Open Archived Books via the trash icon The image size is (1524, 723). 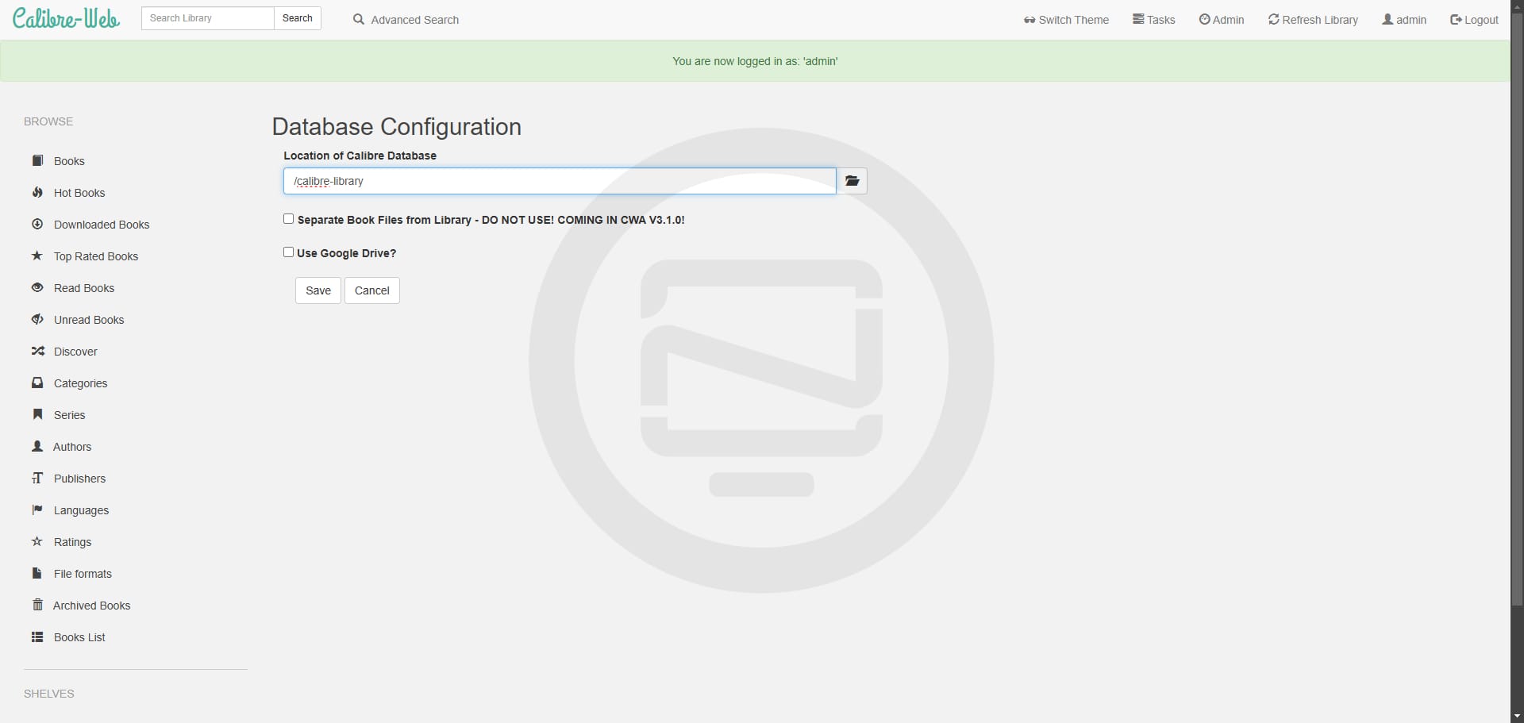pos(37,605)
